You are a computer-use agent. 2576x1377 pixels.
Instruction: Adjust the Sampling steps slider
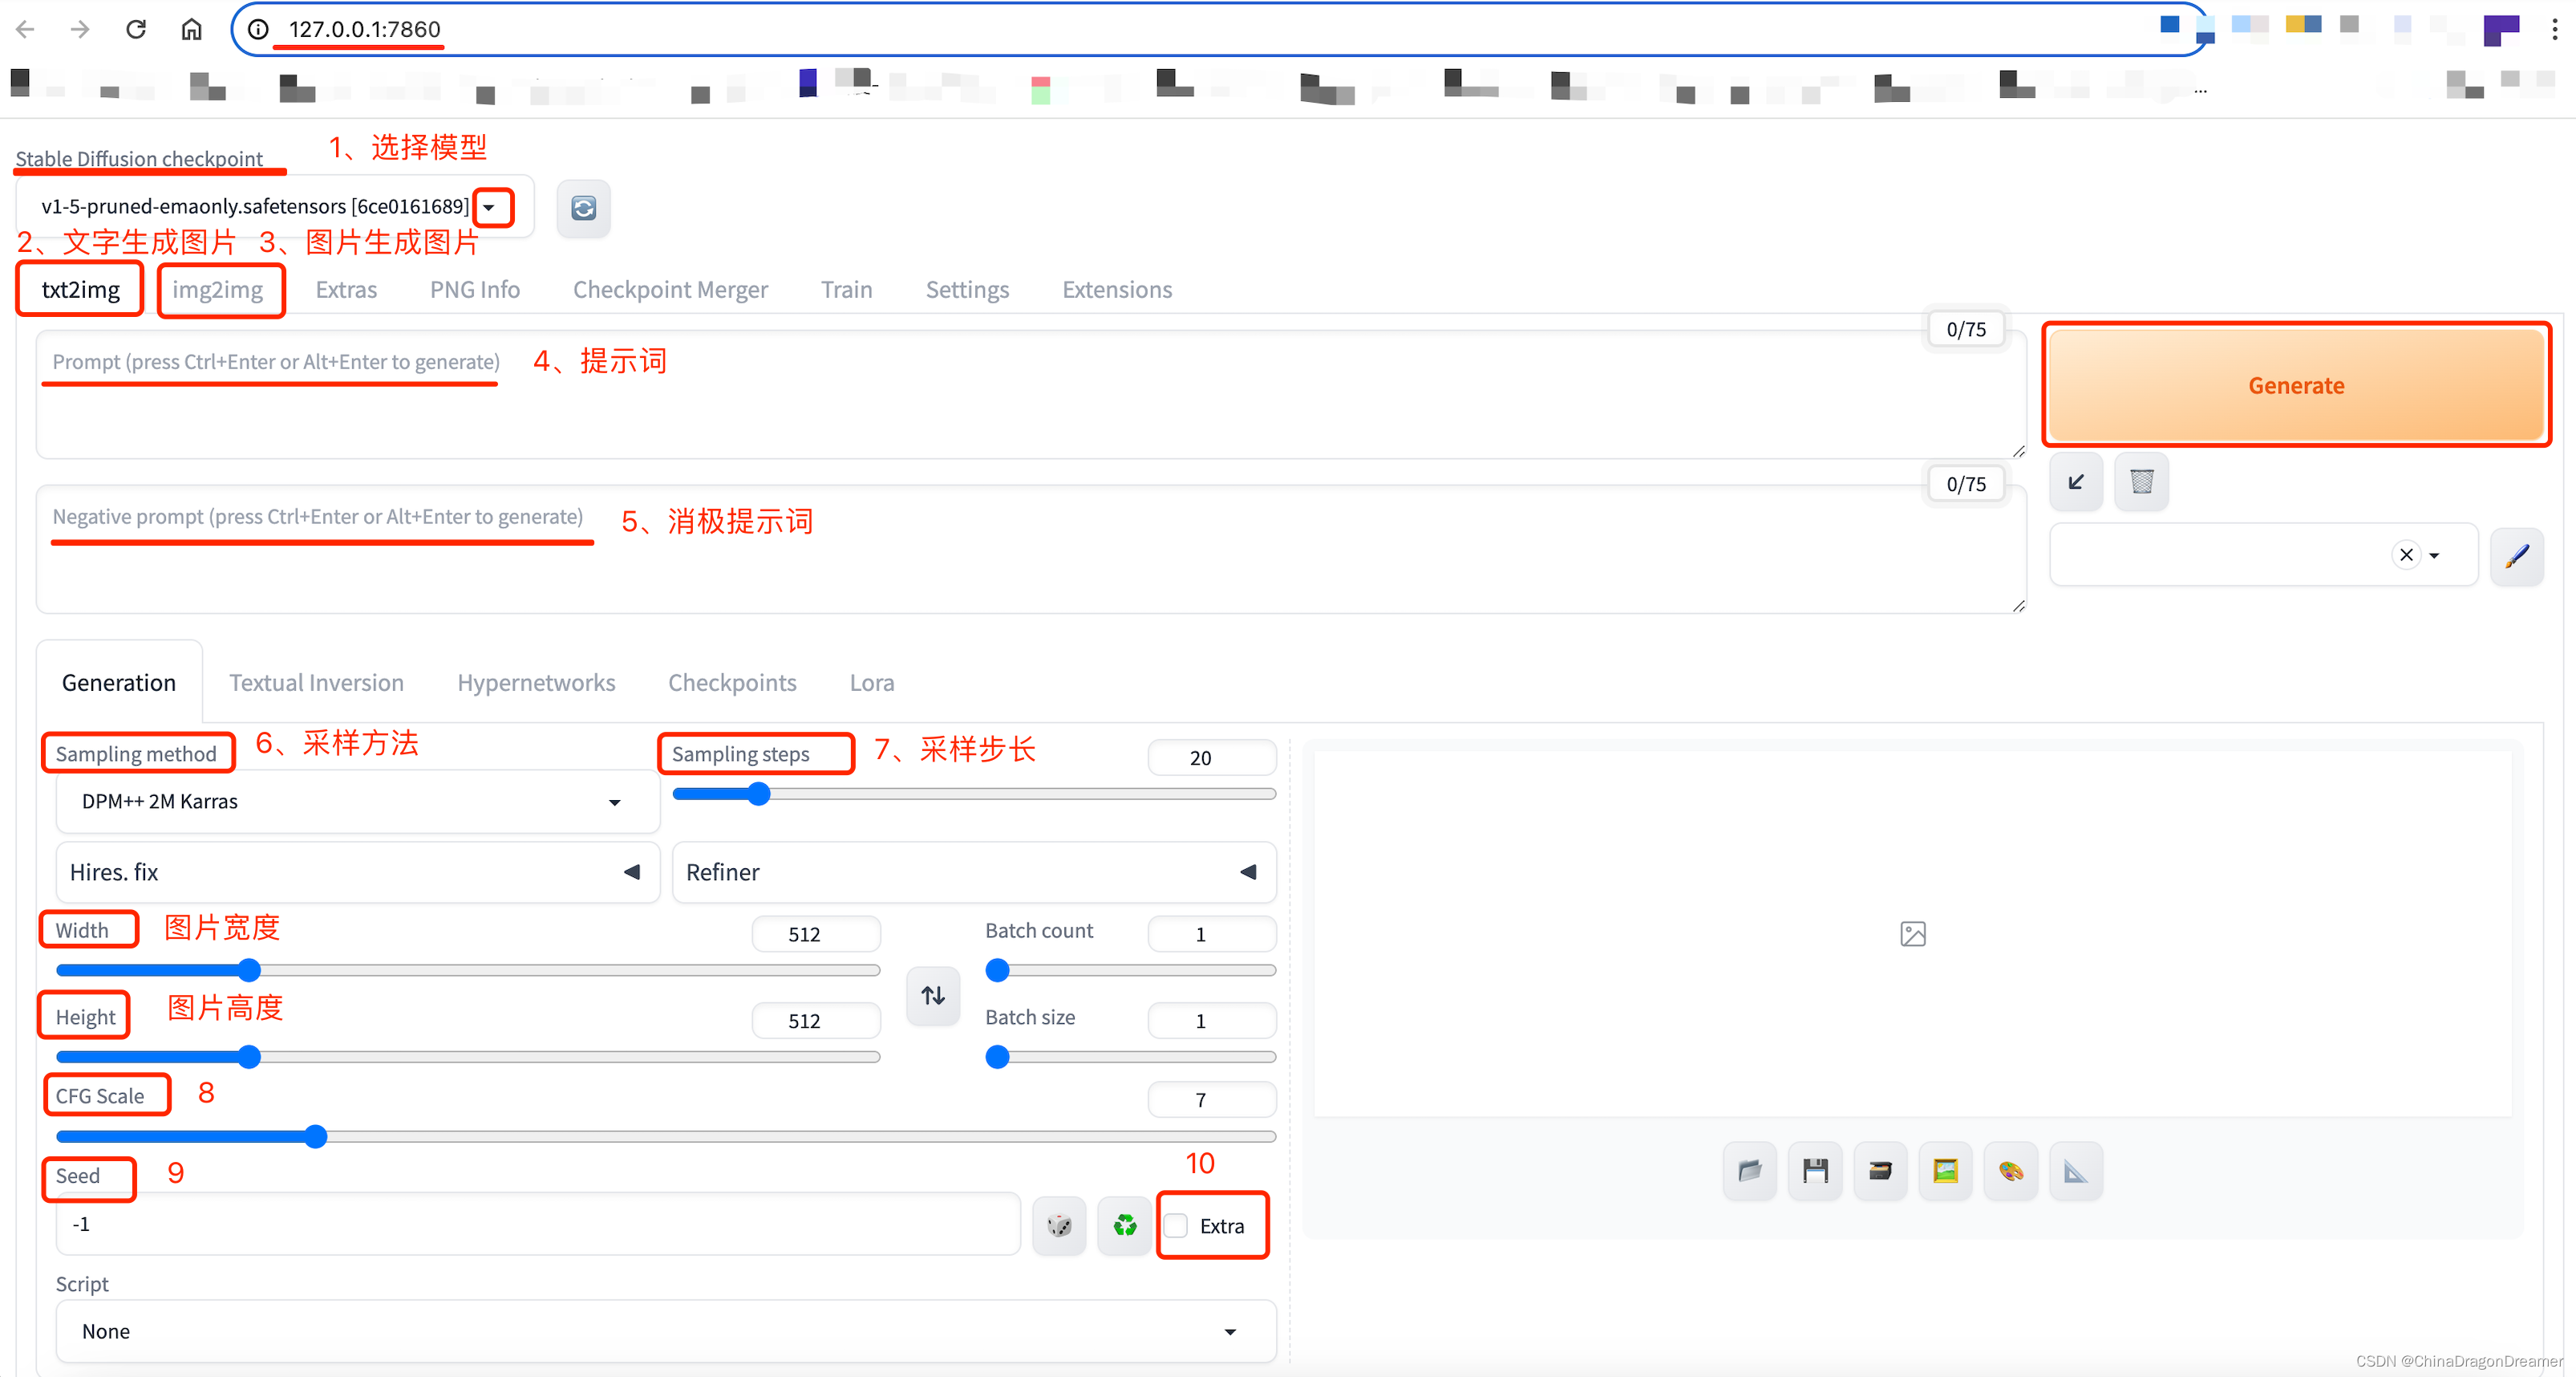974,794
